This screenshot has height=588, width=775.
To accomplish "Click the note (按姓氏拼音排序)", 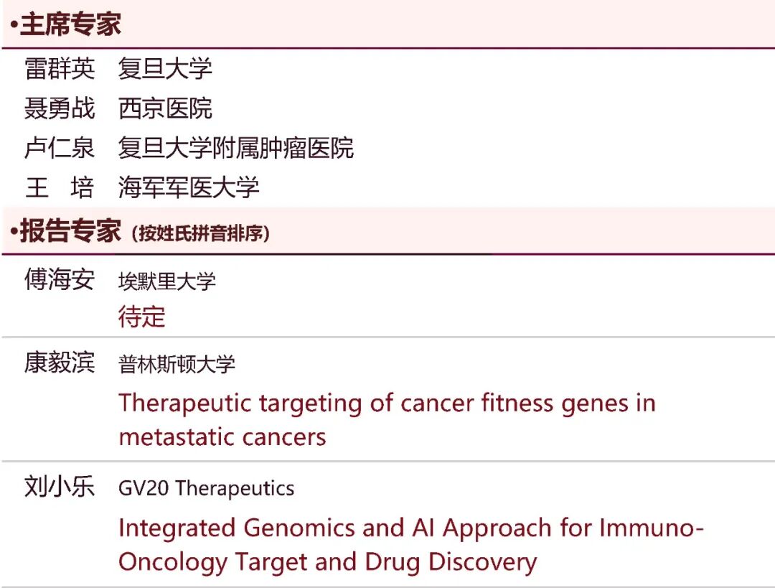I will click(201, 233).
